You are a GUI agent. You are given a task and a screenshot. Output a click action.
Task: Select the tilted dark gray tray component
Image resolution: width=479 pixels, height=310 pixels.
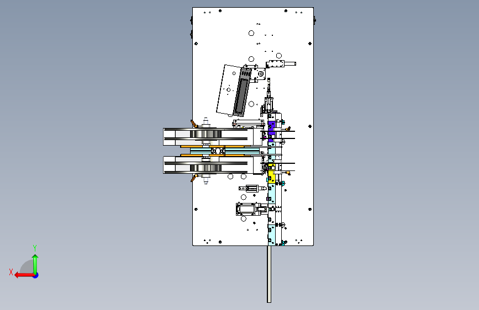click(x=242, y=92)
